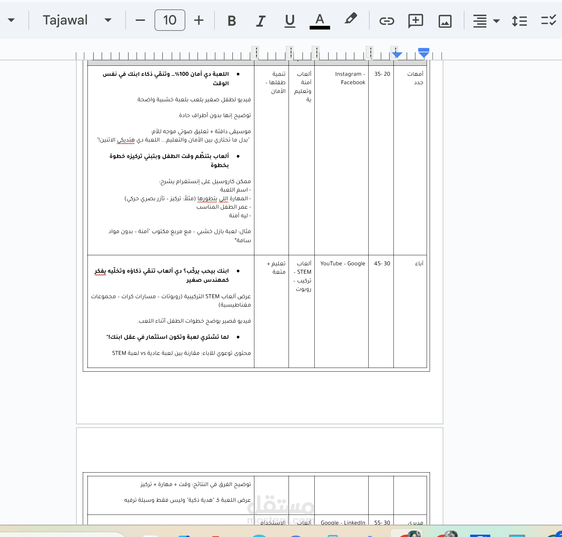562x537 pixels.
Task: Insert a link using the chain icon
Action: (x=387, y=21)
